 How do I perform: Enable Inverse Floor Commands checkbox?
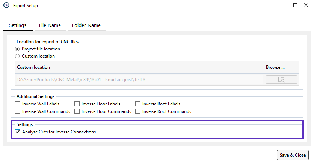point(77,111)
